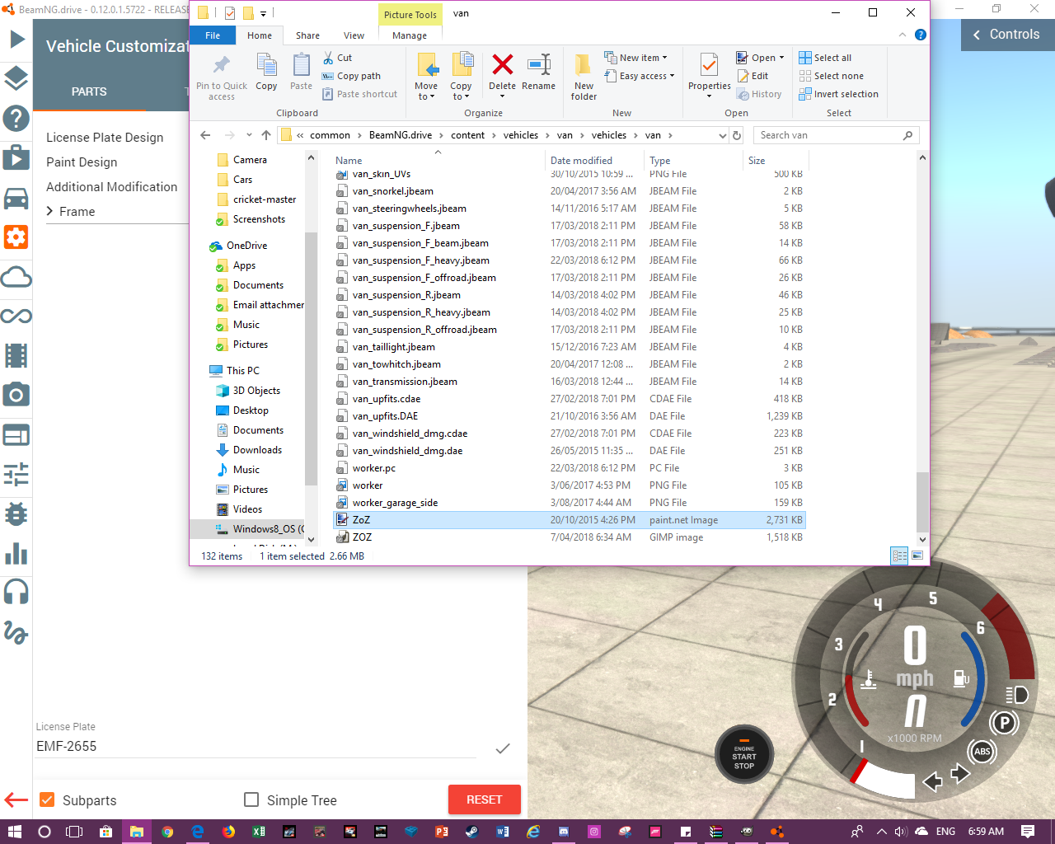Image resolution: width=1055 pixels, height=844 pixels.
Task: Open the New item dropdown
Action: click(635, 58)
